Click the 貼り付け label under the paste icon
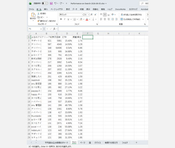175x148 pixels. point(33,18)
